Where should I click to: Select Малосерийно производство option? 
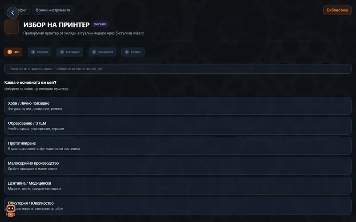[x=178, y=166]
